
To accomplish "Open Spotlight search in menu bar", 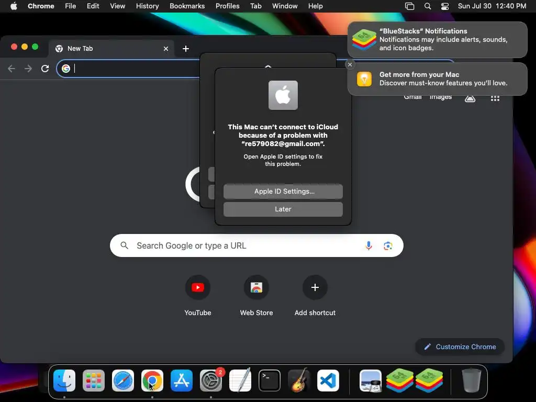I will tap(427, 6).
